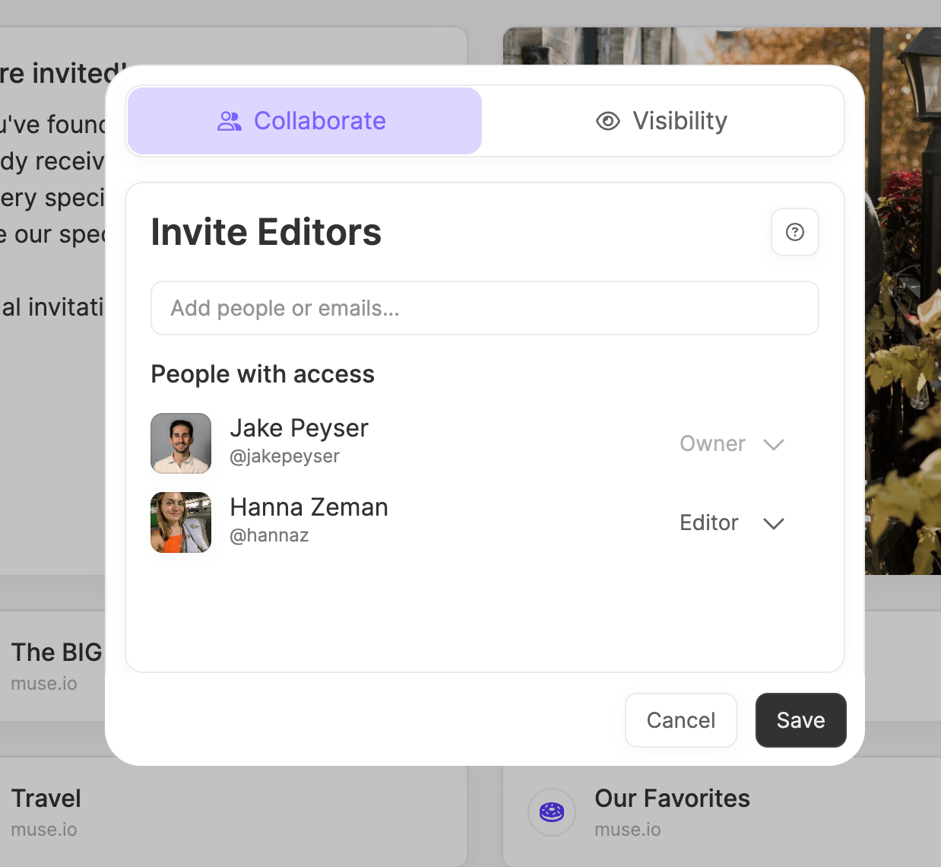Click the muse.io link under Travel
Image resolution: width=941 pixels, height=867 pixels.
pos(44,829)
